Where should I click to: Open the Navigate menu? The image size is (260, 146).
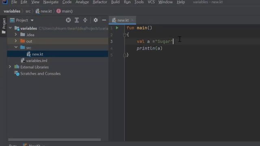point(51,2)
